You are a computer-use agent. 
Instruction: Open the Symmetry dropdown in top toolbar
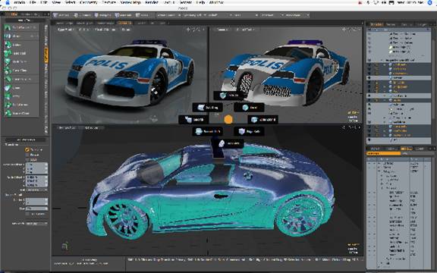click(195, 15)
